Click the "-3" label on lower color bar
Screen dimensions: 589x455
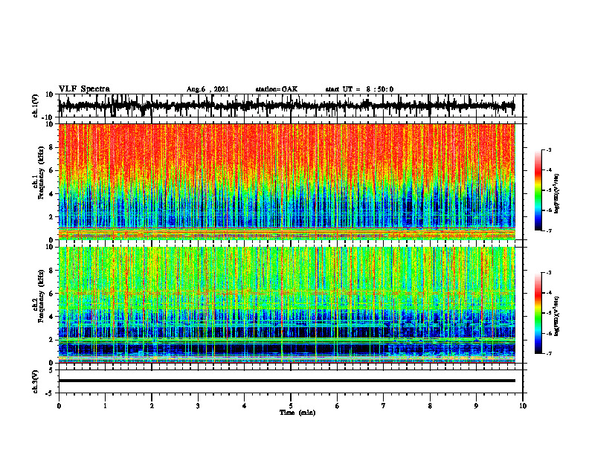click(548, 273)
